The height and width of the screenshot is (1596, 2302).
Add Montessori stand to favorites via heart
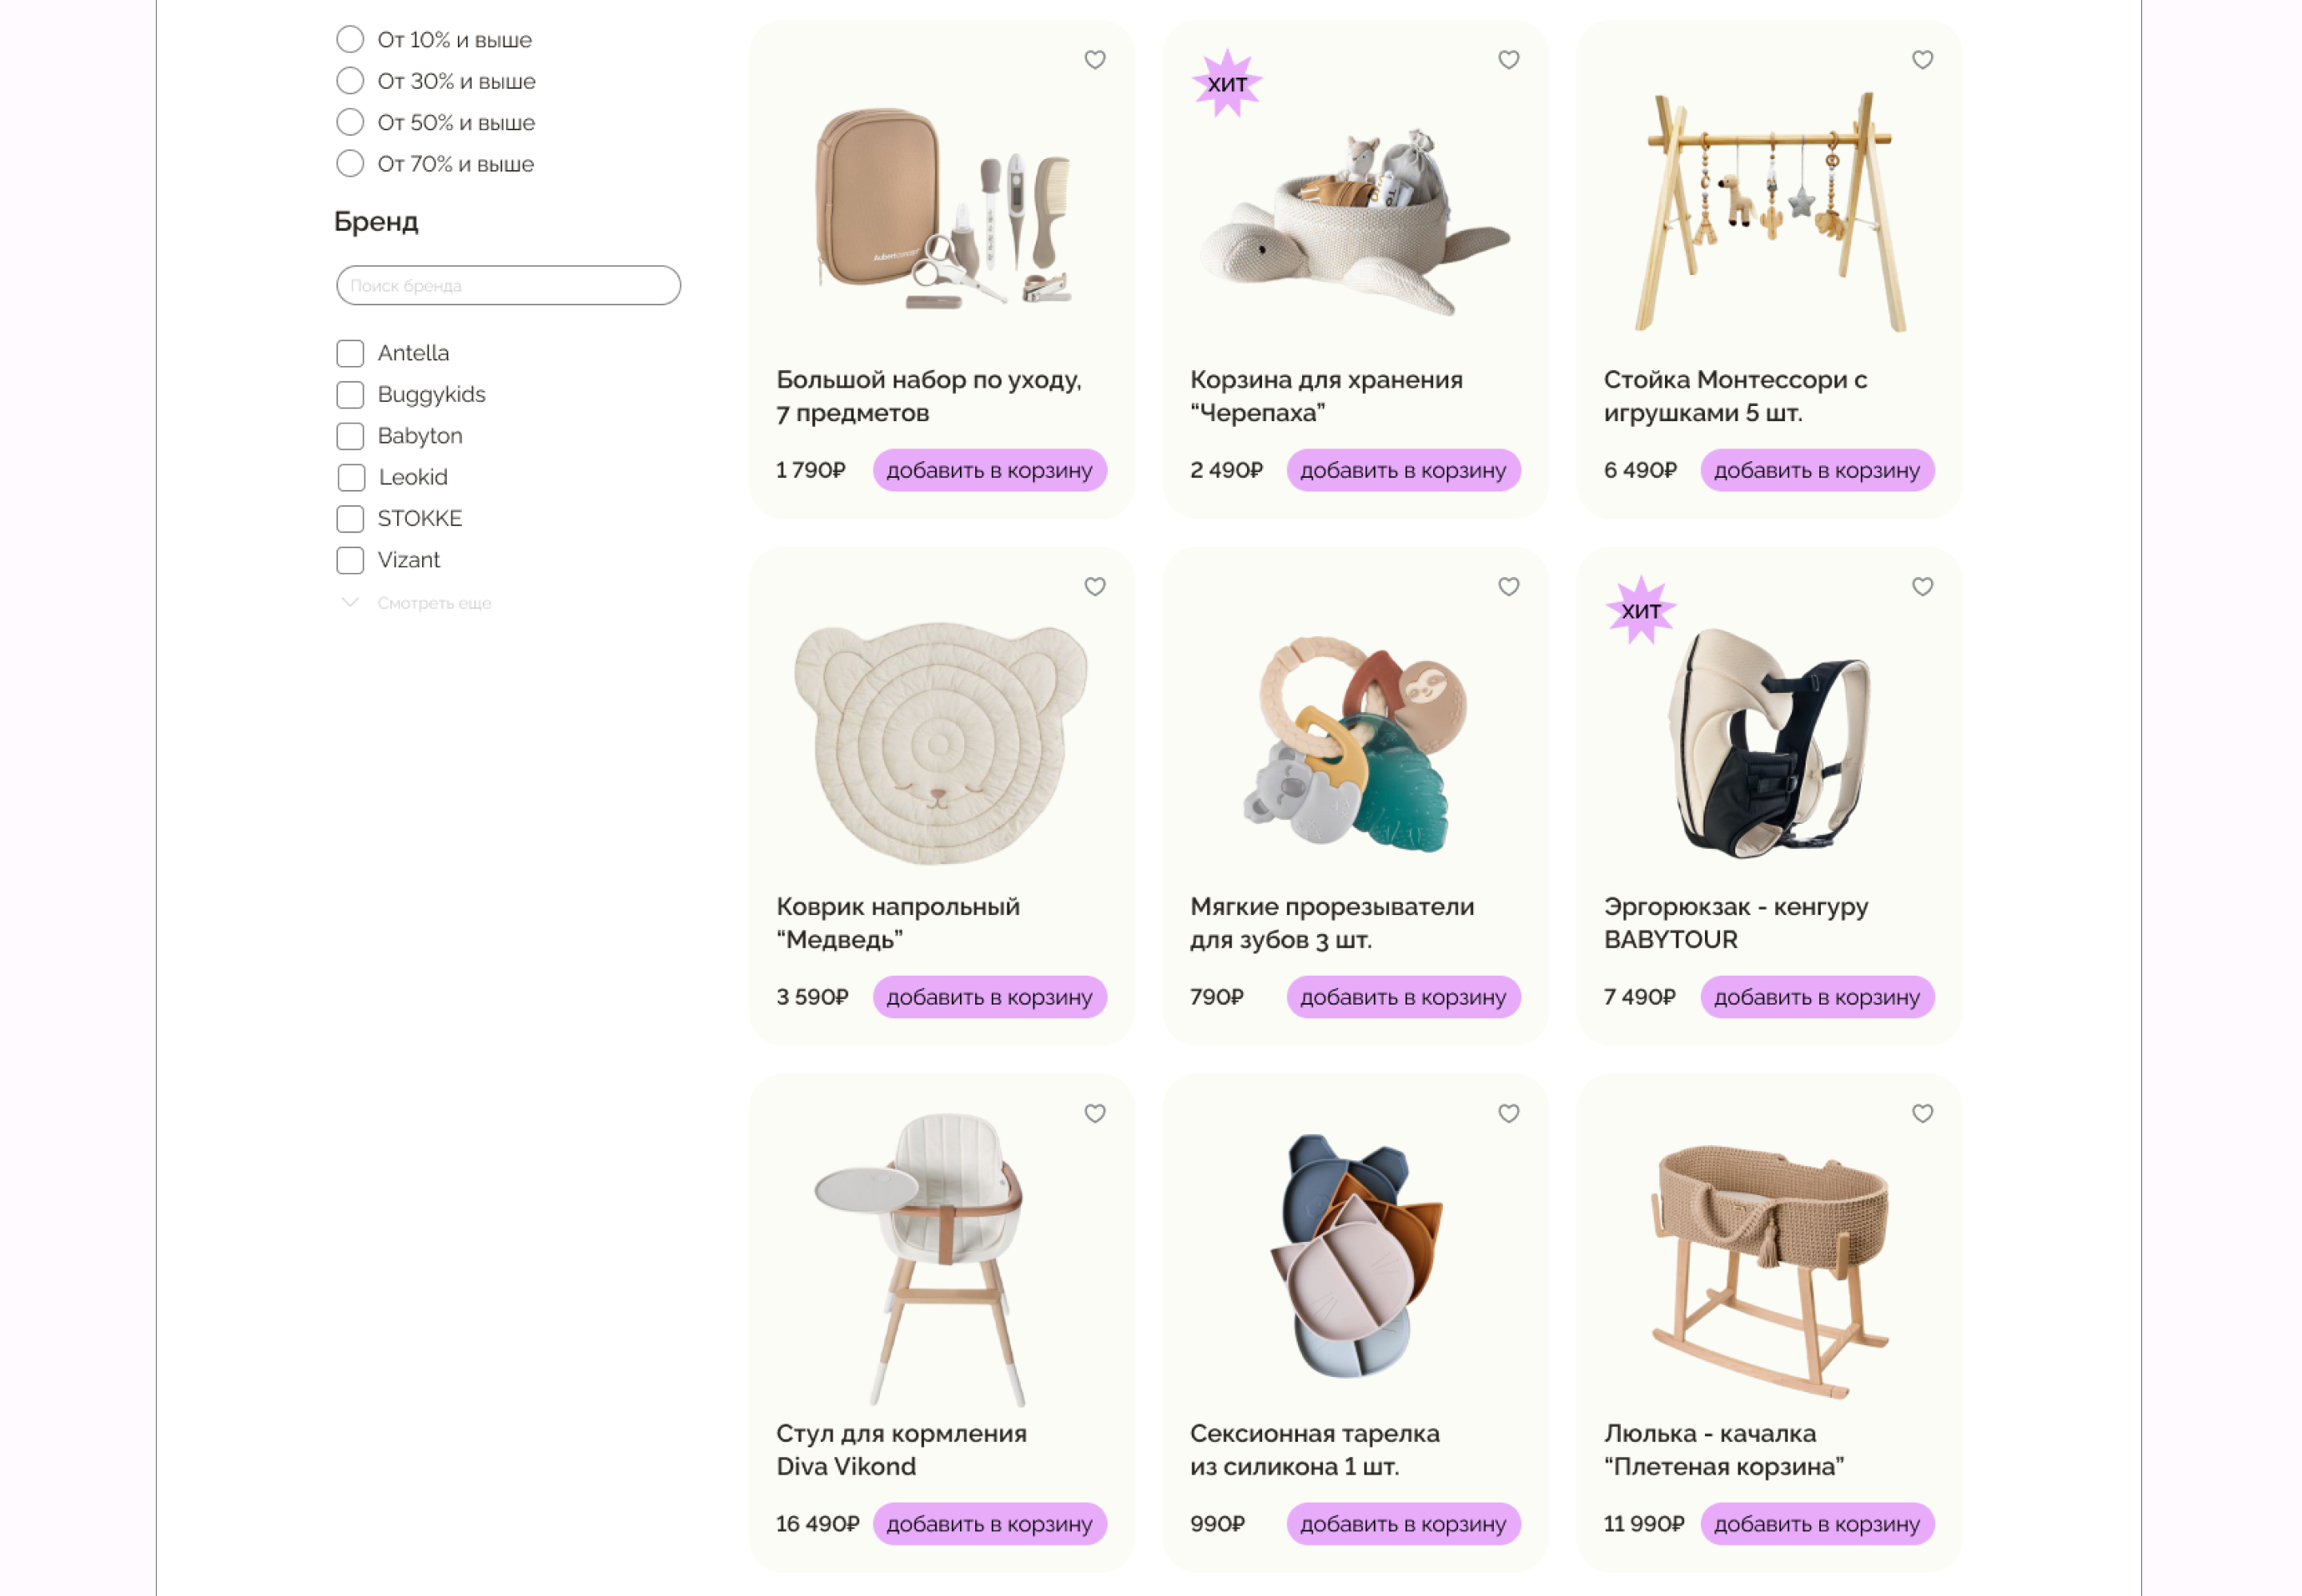1922,60
